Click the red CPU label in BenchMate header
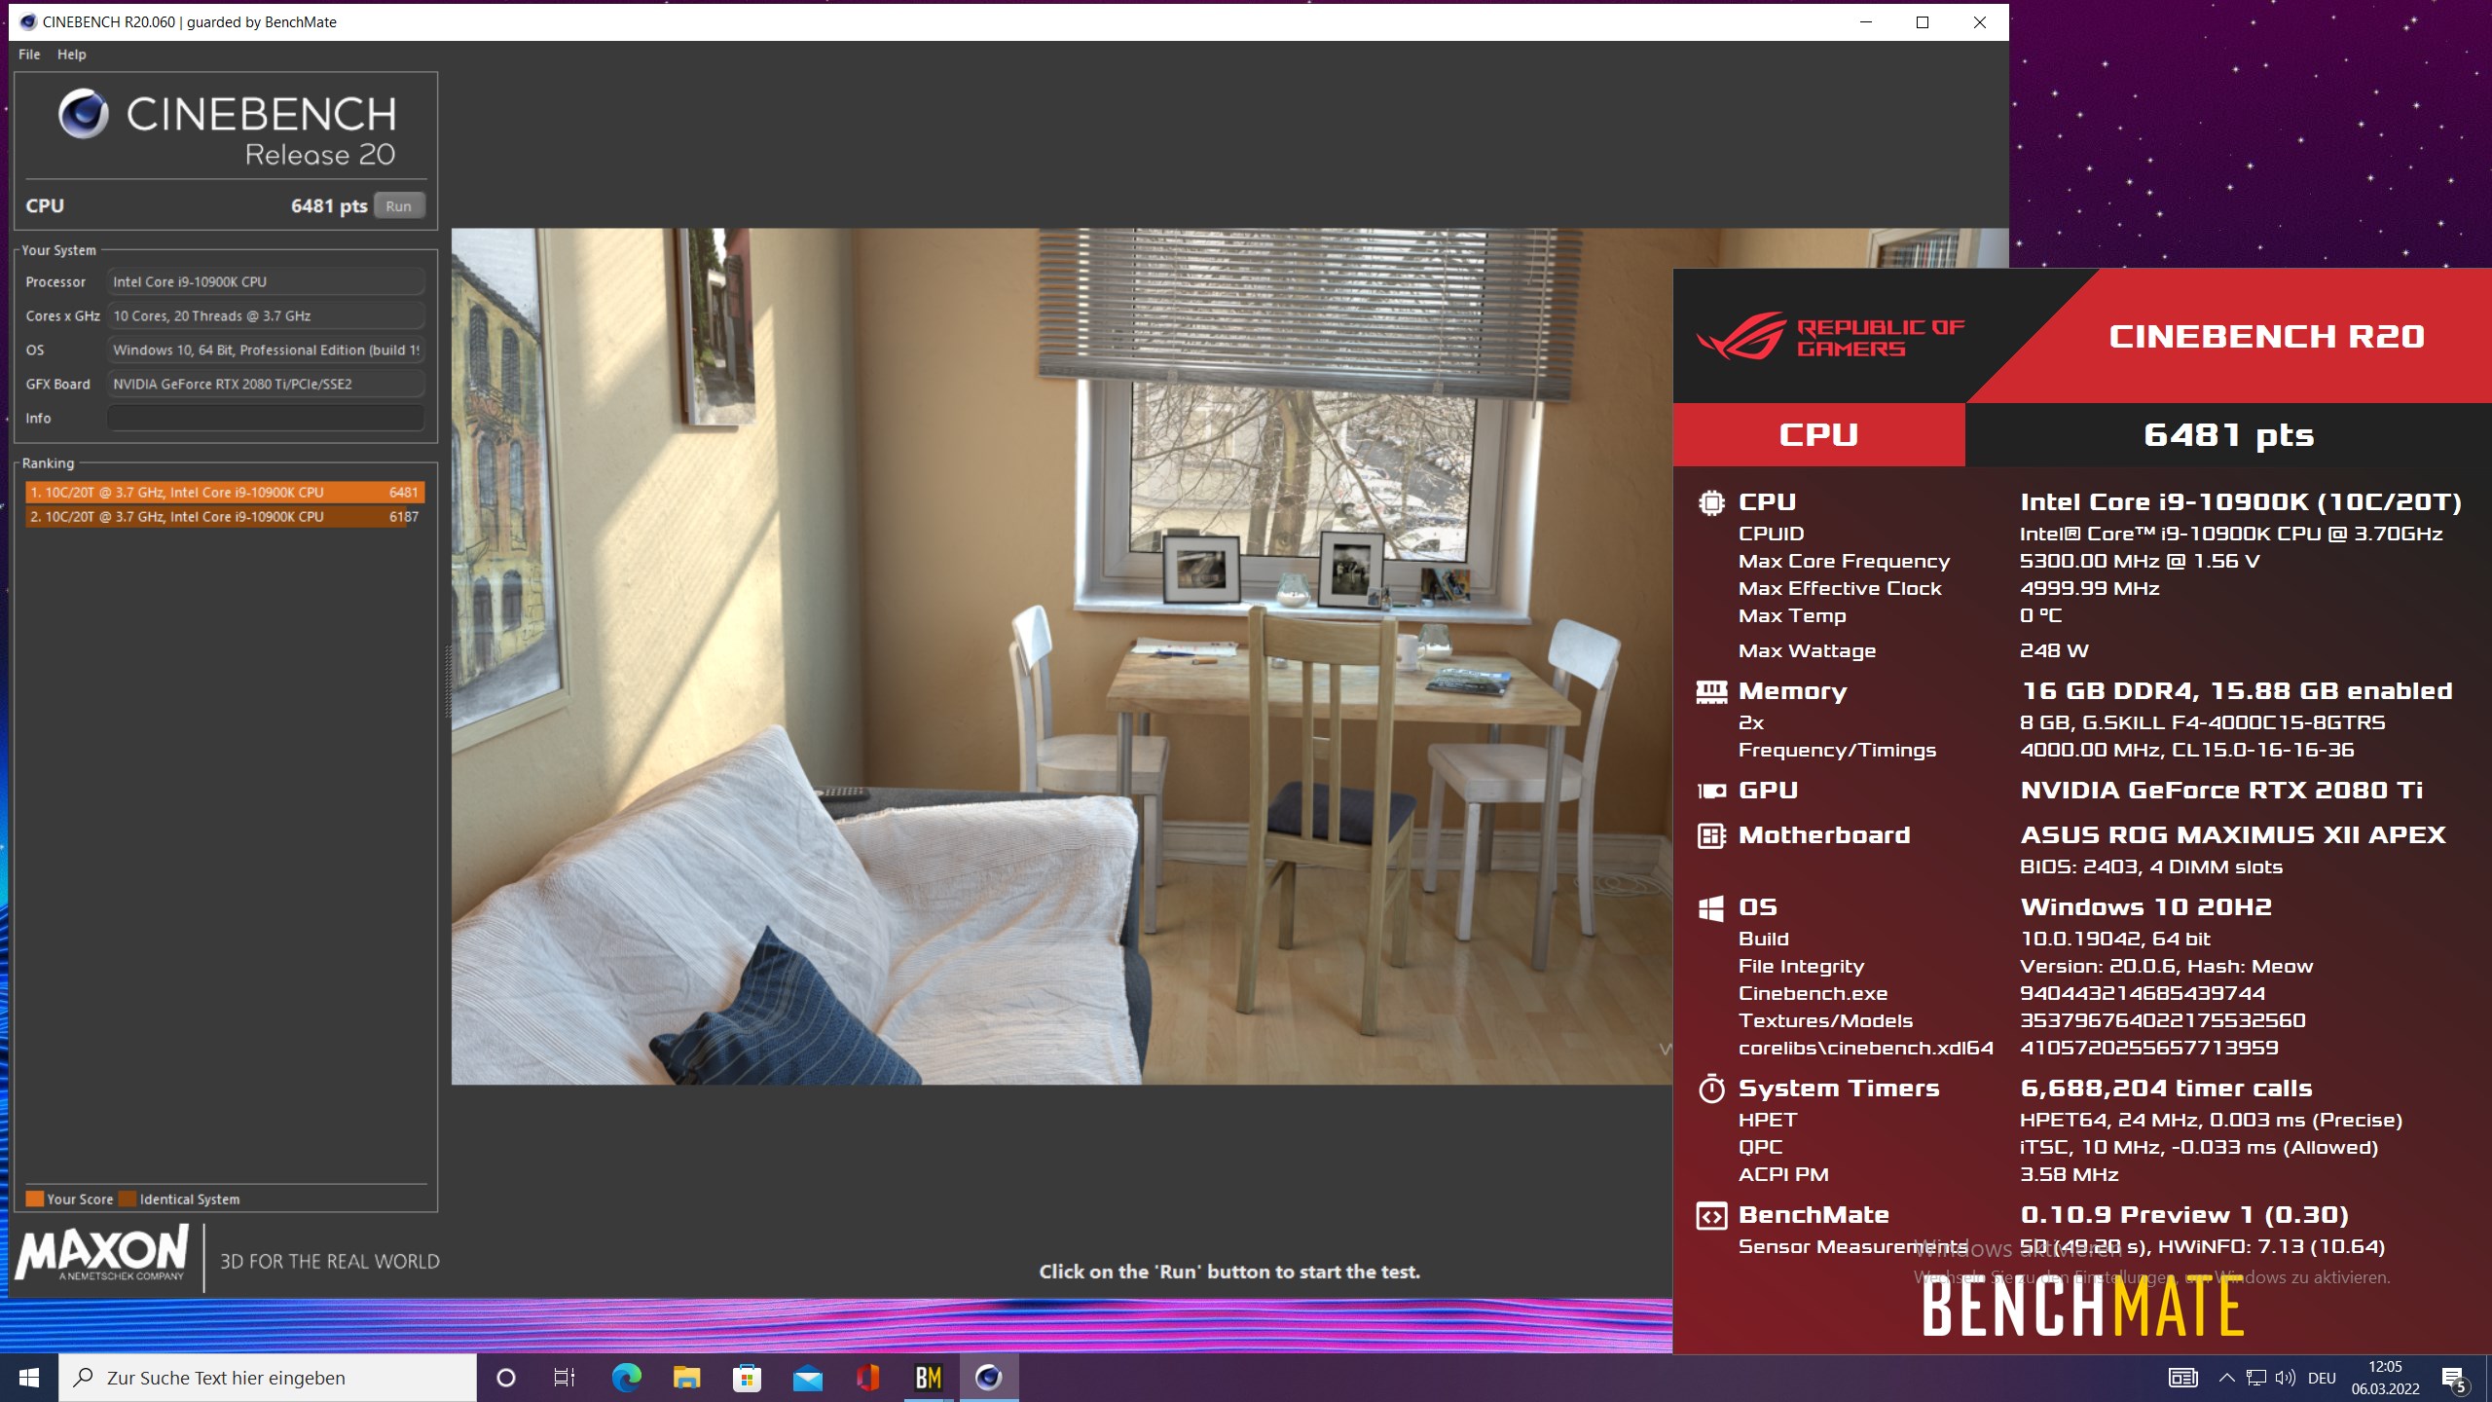 tap(1818, 435)
